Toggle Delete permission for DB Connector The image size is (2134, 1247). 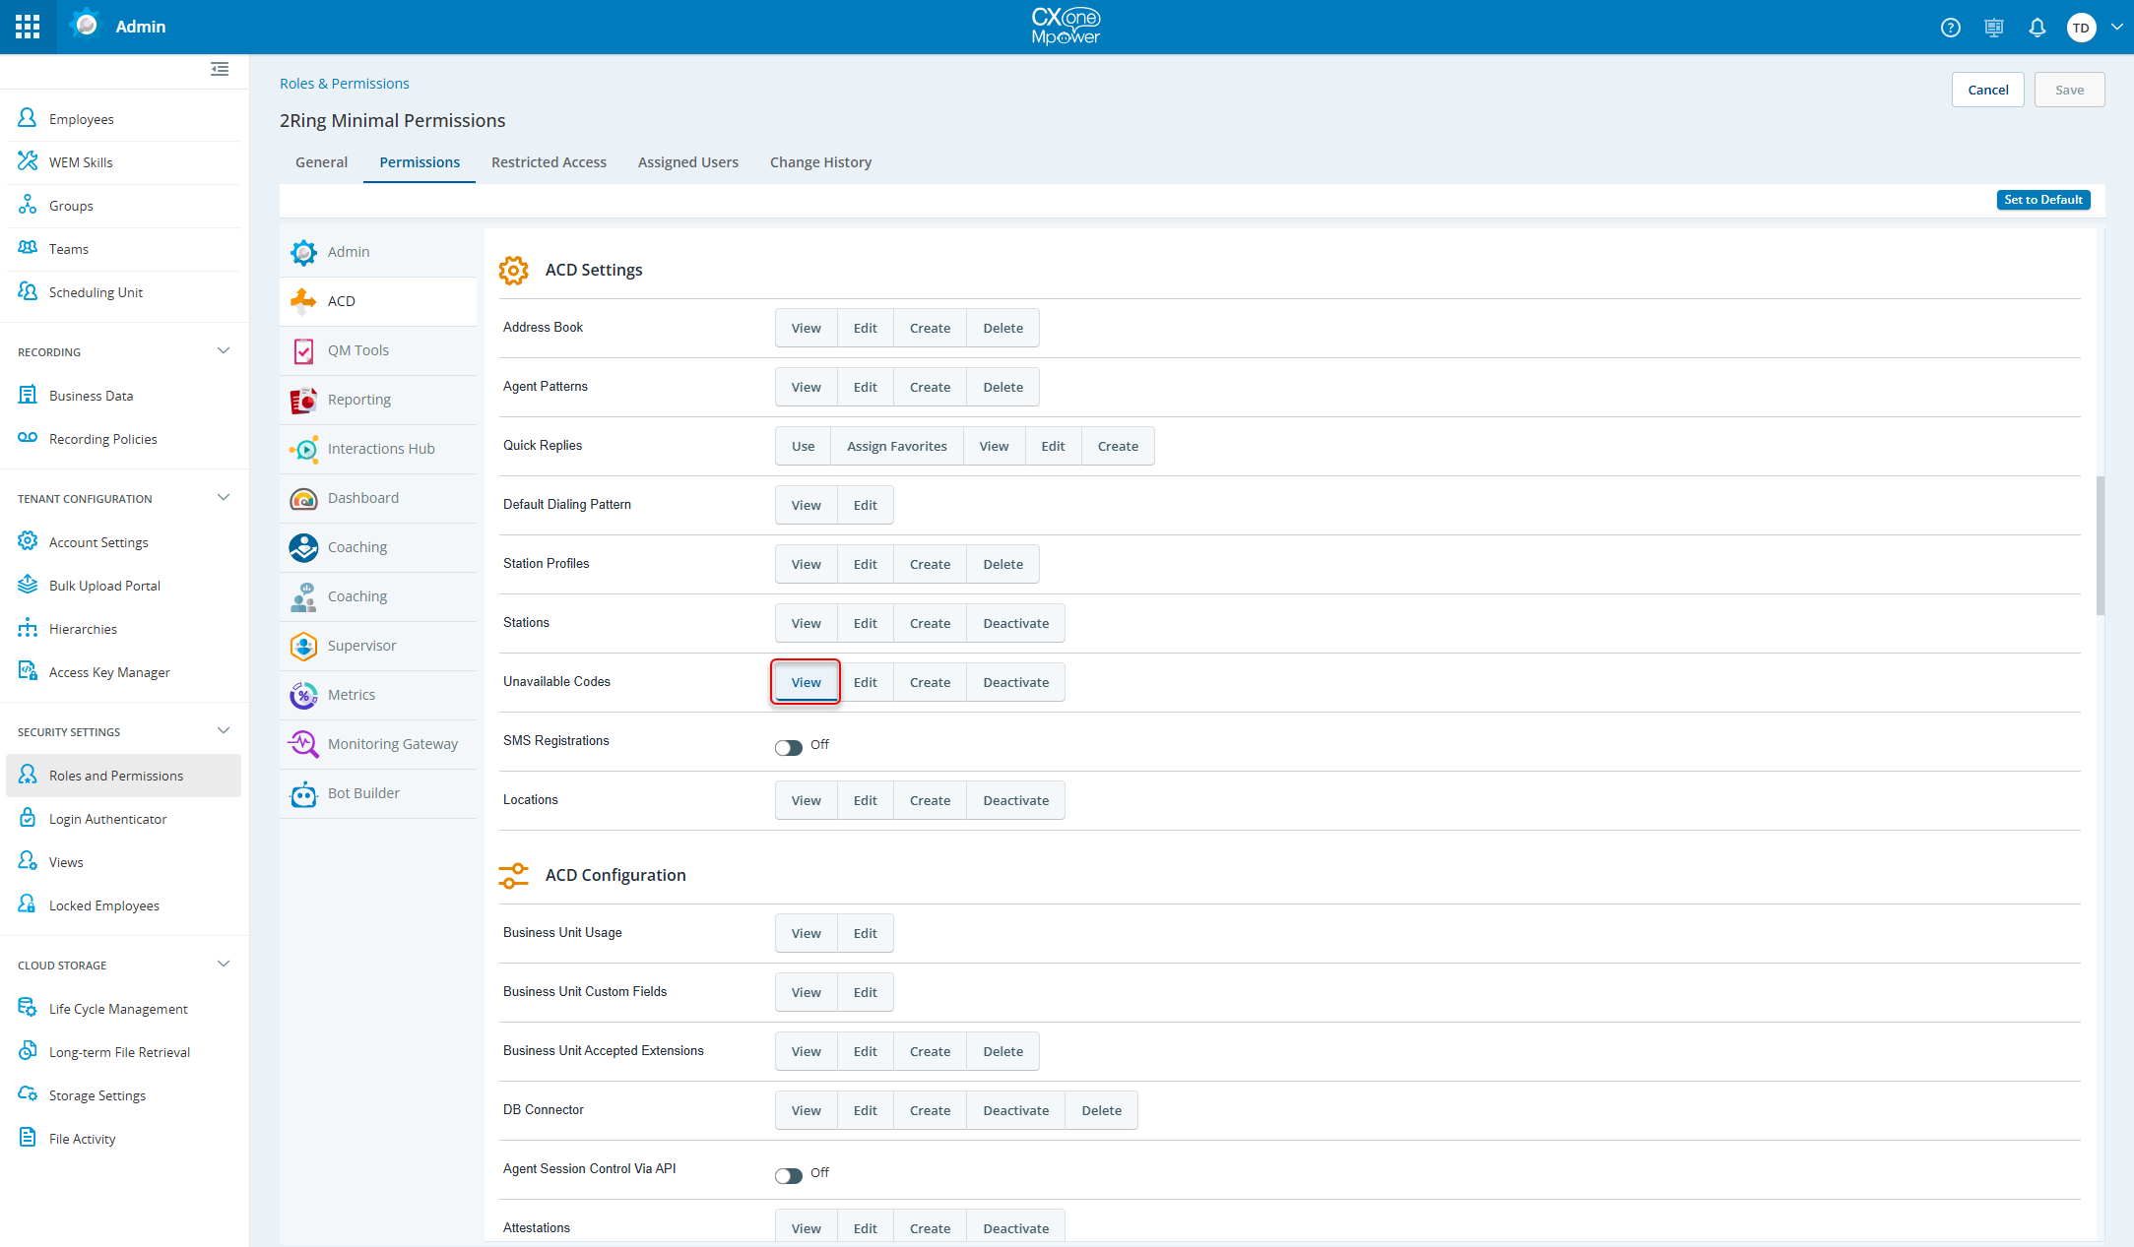point(1101,1110)
